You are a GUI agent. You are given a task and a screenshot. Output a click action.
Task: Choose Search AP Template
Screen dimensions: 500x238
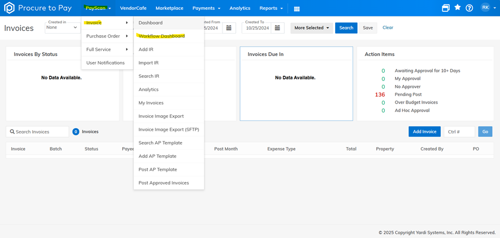(169, 143)
